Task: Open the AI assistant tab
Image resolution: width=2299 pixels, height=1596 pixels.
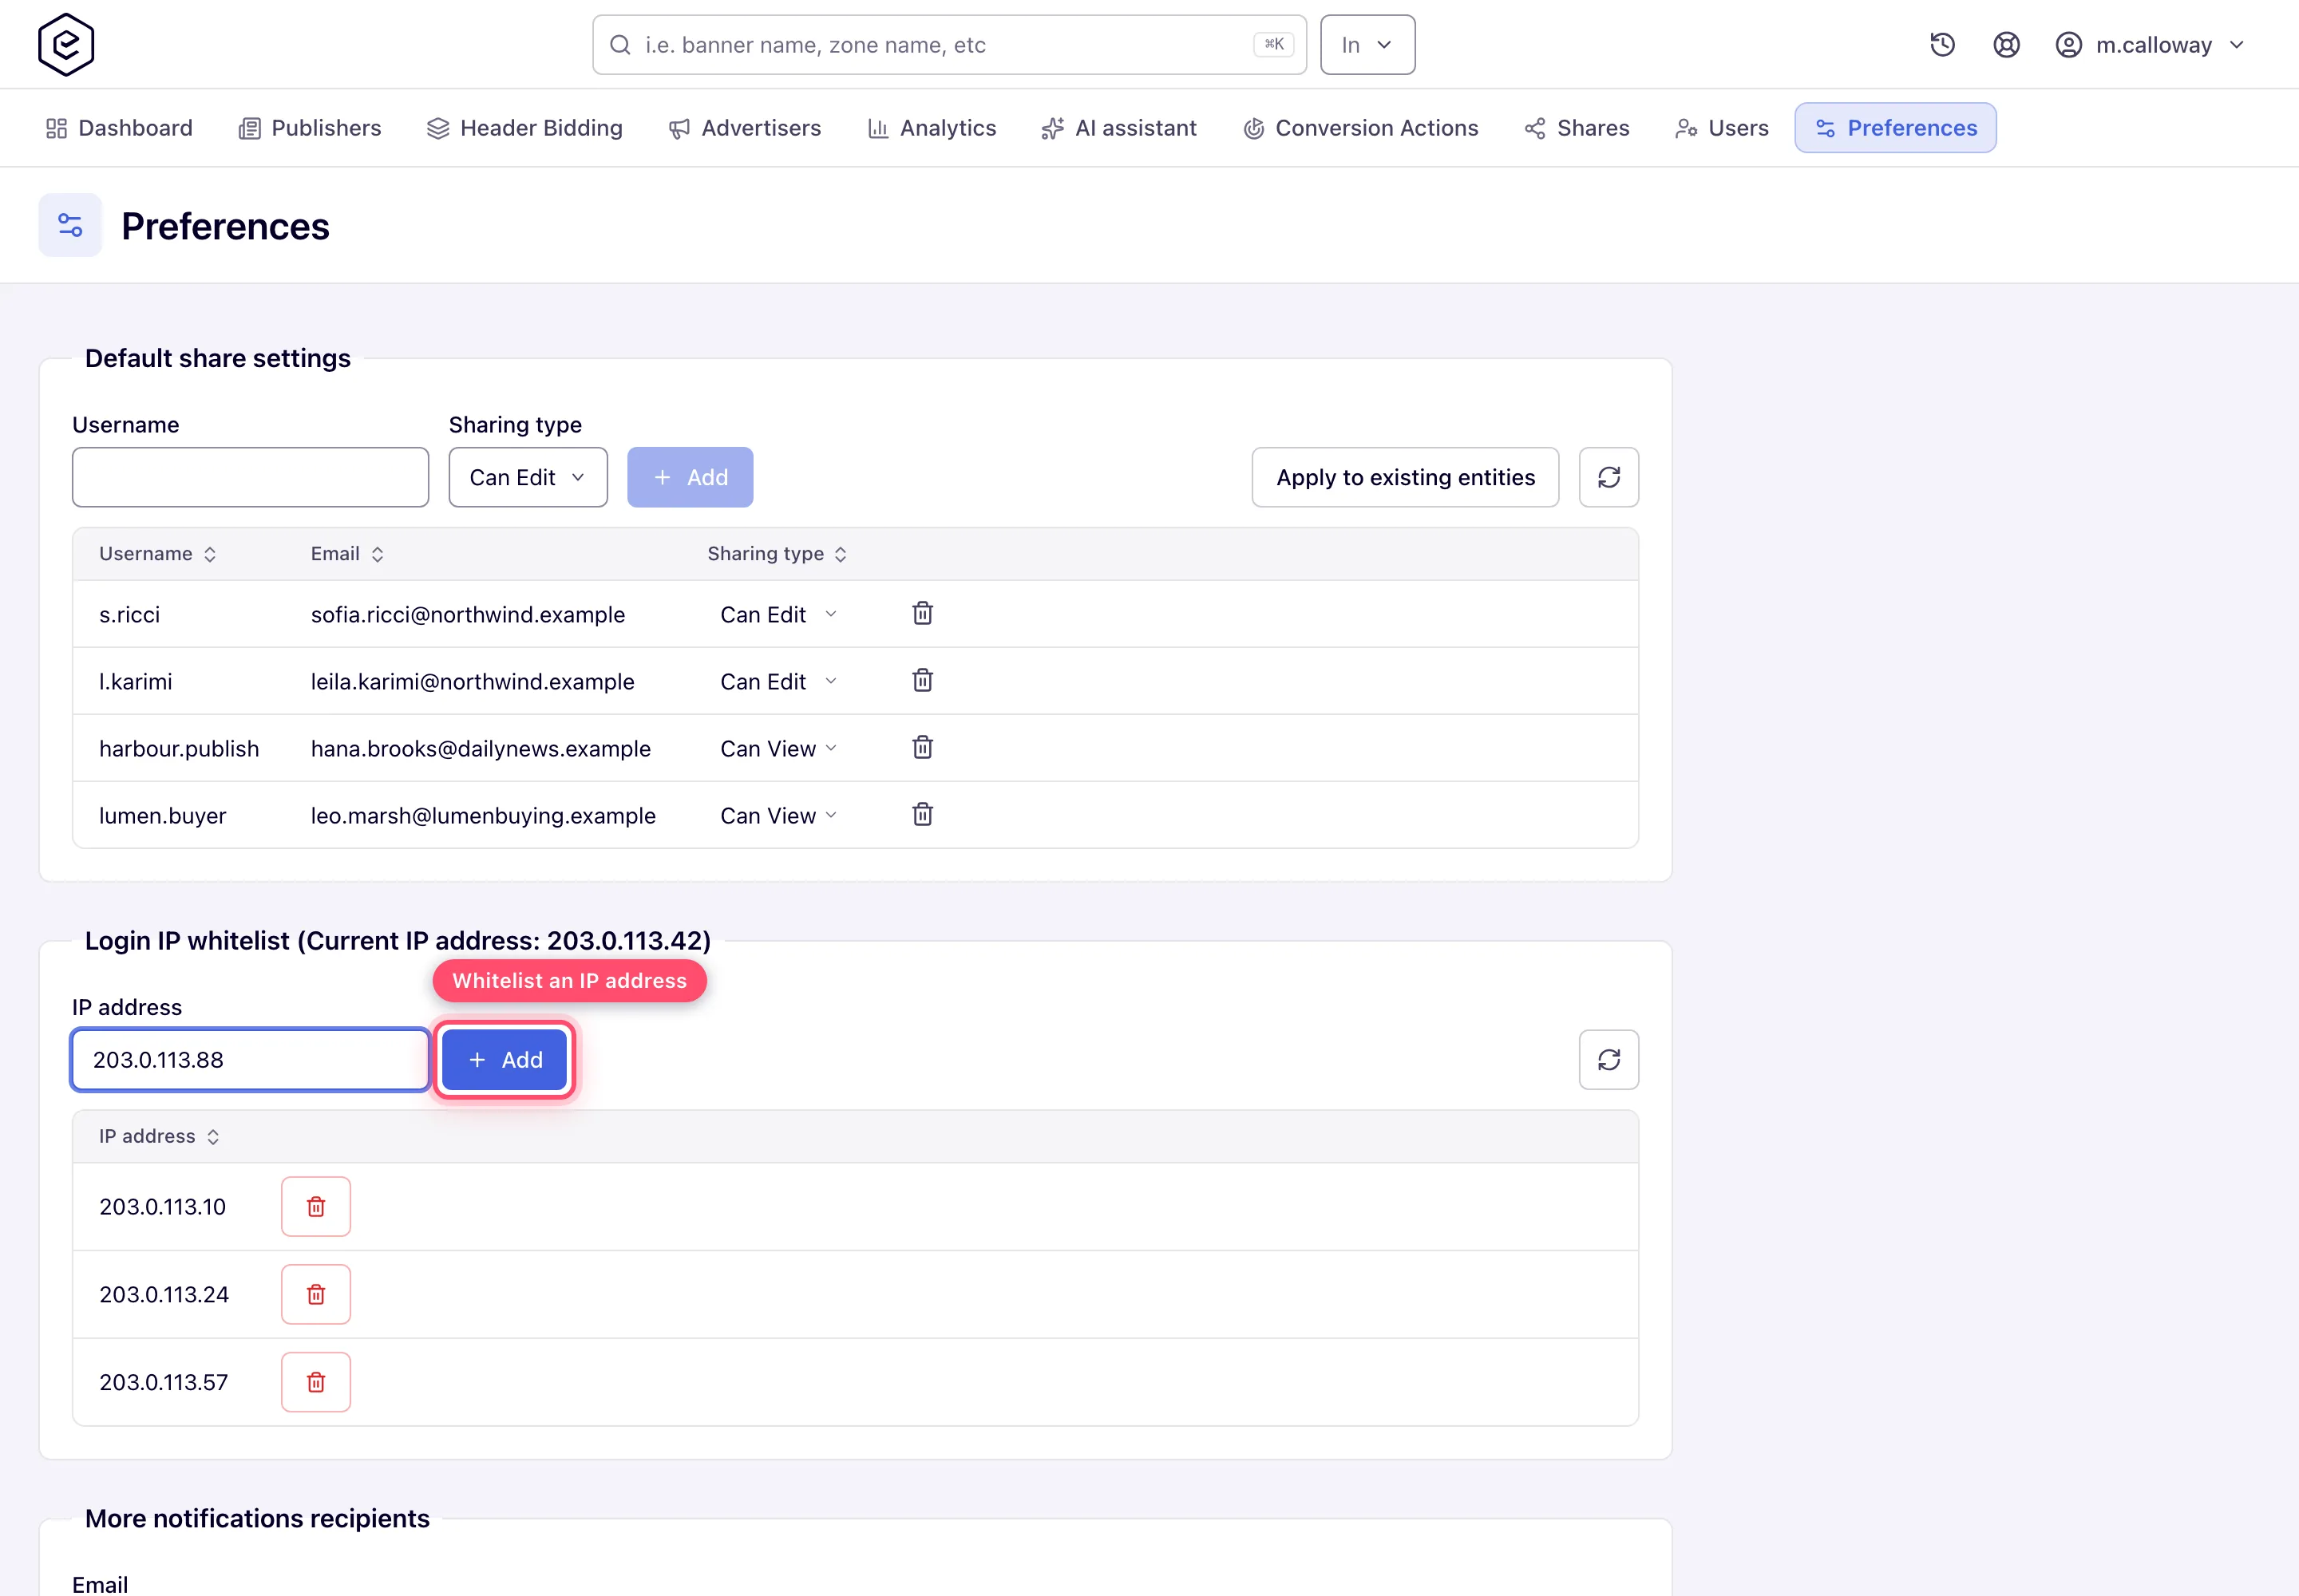Action: [1118, 128]
